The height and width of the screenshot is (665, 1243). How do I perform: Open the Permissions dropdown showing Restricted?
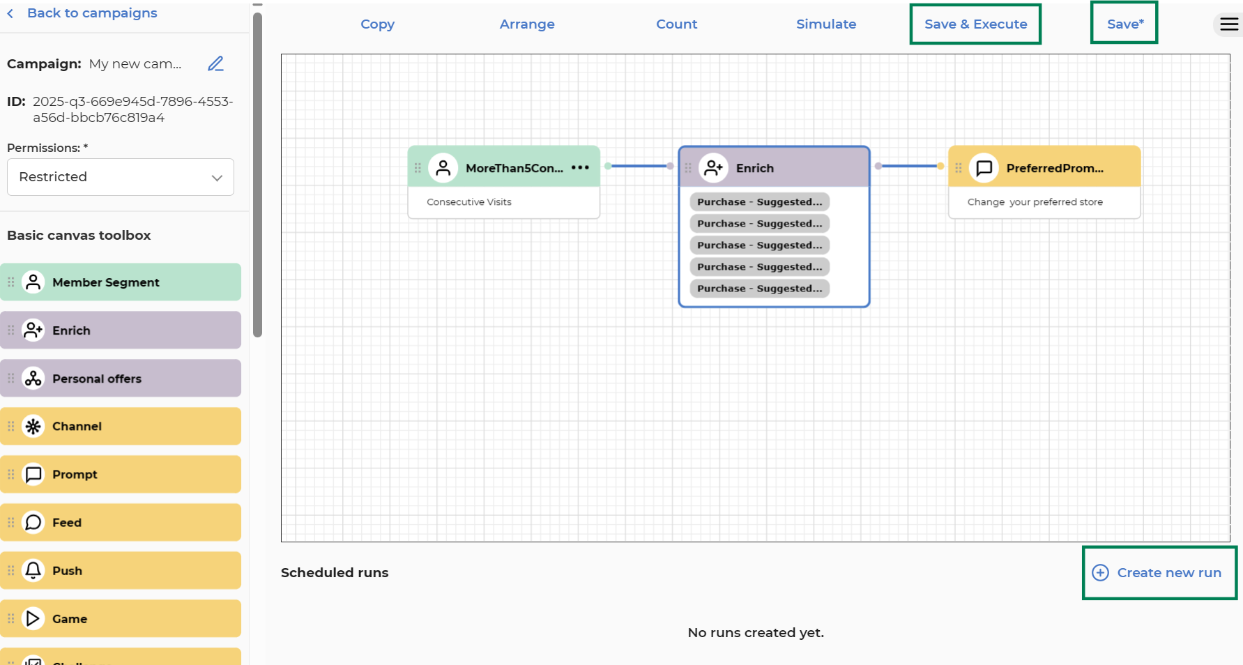click(x=121, y=177)
